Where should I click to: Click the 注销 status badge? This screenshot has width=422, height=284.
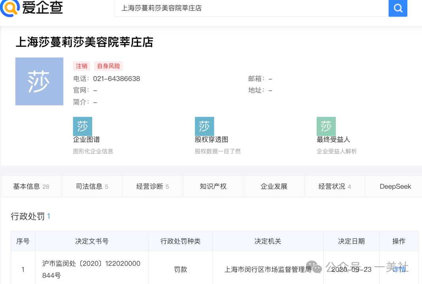click(81, 66)
